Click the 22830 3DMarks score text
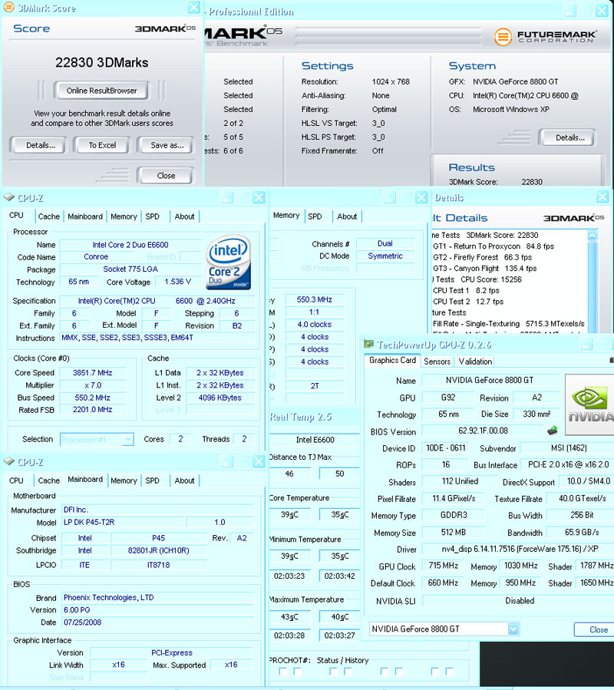Viewport: 614px width, 690px height. coord(101,62)
